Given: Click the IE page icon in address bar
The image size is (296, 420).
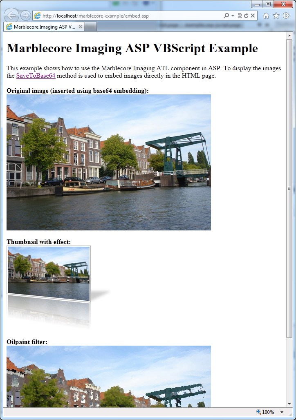Looking at the screenshot, I should pyautogui.click(x=38, y=16).
